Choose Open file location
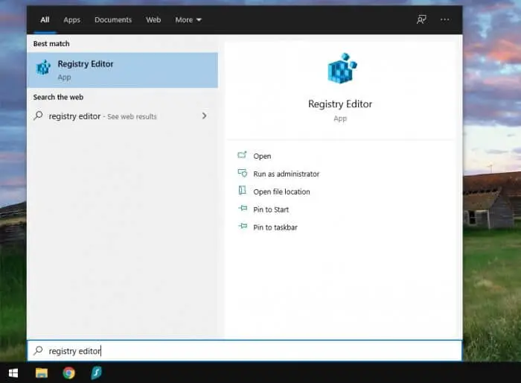Image resolution: width=521 pixels, height=383 pixels. pos(281,191)
